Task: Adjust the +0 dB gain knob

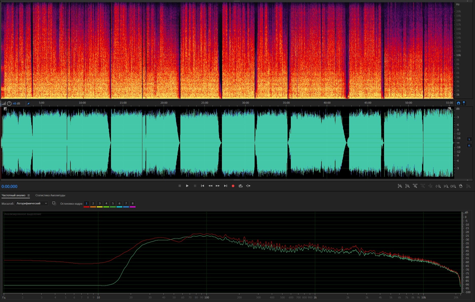Action: coord(9,103)
